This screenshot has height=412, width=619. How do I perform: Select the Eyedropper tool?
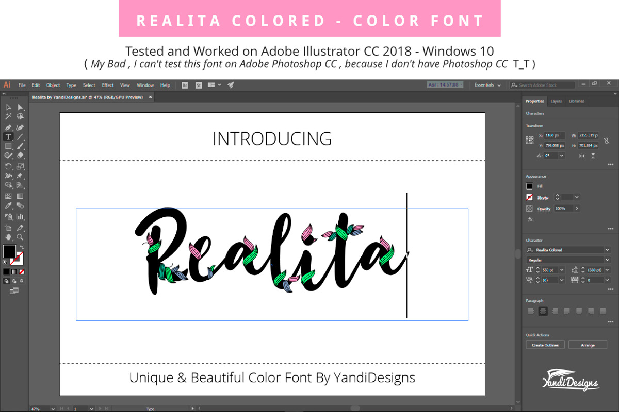coord(8,205)
